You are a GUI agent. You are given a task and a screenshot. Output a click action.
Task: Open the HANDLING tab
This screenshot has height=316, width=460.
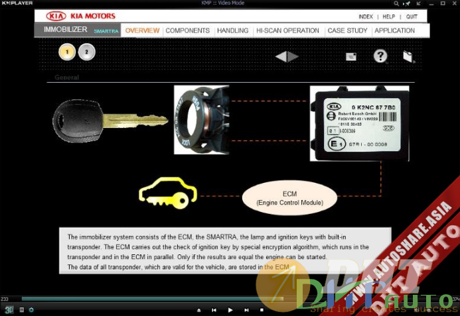click(232, 30)
